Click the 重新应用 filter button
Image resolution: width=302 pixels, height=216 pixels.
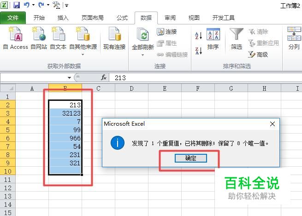263,43
